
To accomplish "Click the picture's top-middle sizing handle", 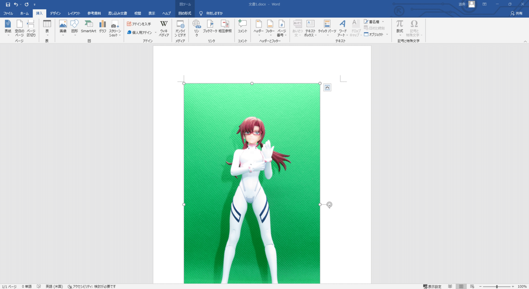I will tap(252, 83).
